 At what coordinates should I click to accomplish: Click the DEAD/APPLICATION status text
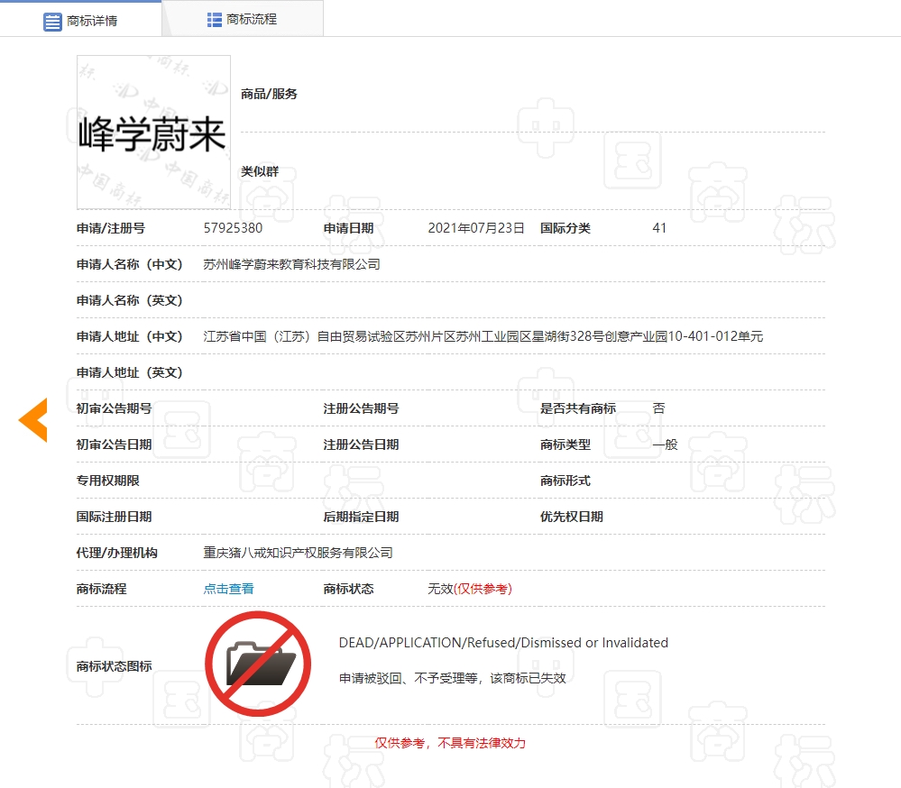point(503,643)
